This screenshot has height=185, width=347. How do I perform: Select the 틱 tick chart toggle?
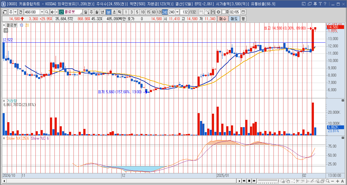point(119,12)
